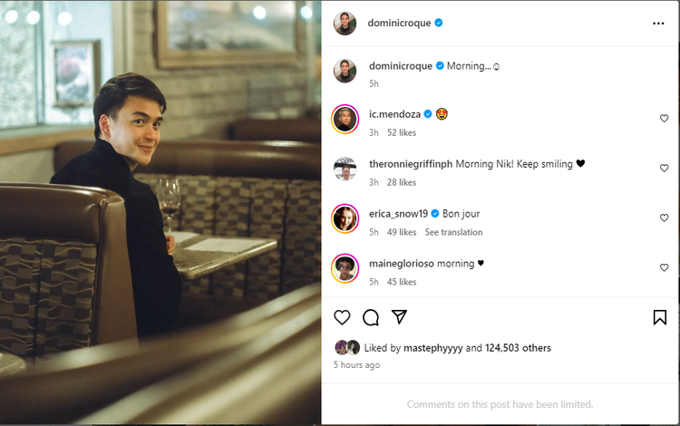Like maineglorioso's comment heart
Viewport: 680px width, 426px height.
[664, 268]
